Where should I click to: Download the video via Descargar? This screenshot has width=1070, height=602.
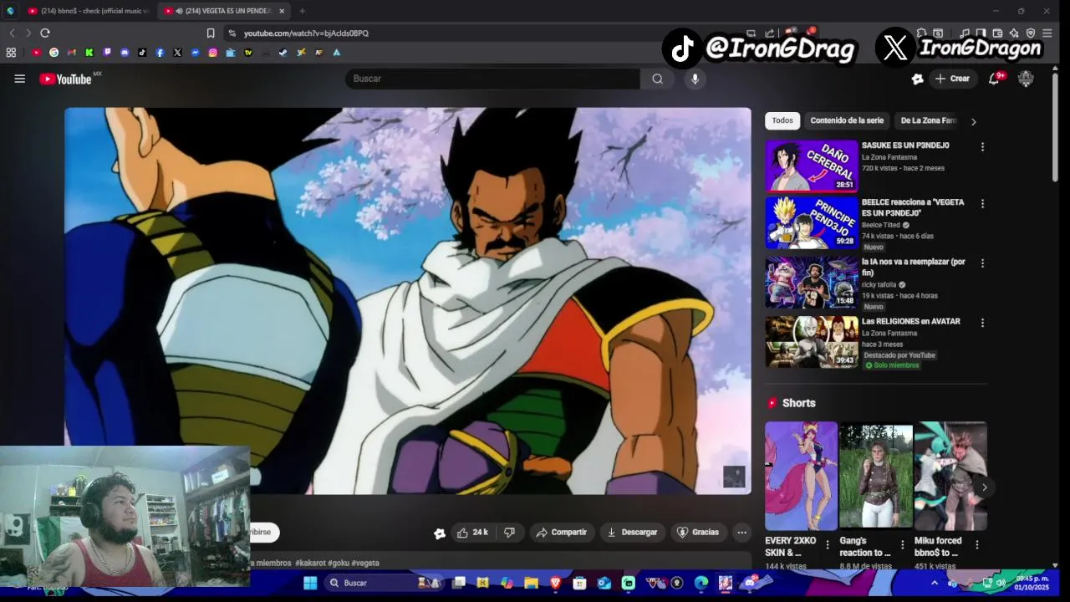pos(632,532)
